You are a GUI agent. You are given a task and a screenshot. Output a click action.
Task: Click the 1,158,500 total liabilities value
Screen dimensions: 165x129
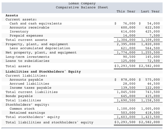pos(151,100)
